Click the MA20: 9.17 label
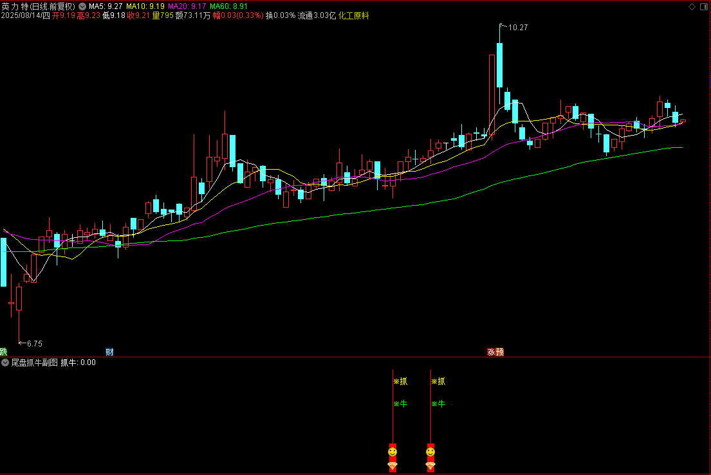The image size is (711, 475). click(187, 6)
